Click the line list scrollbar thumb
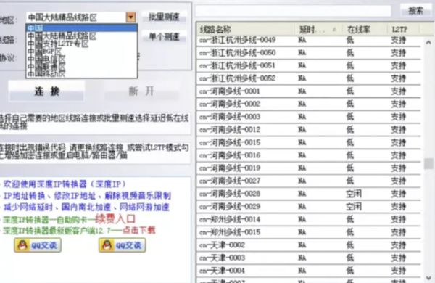 coord(428,163)
